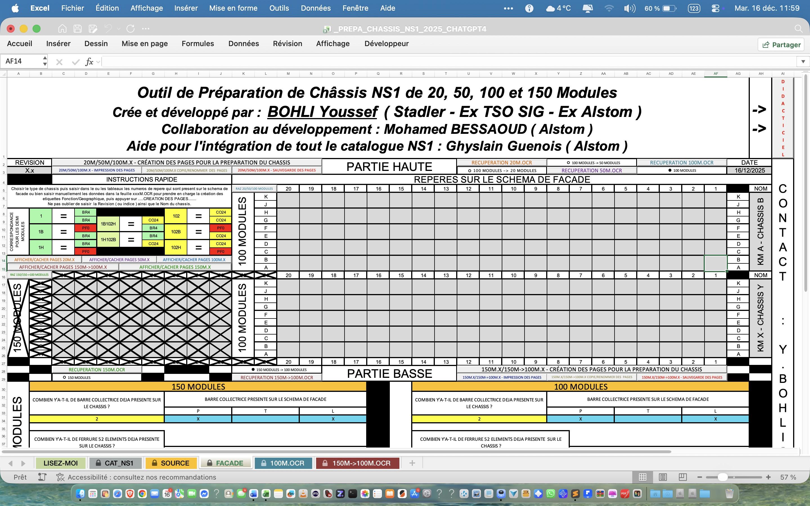Click the Name Box showing AF14
Viewport: 810px width, 506px height.
22,61
